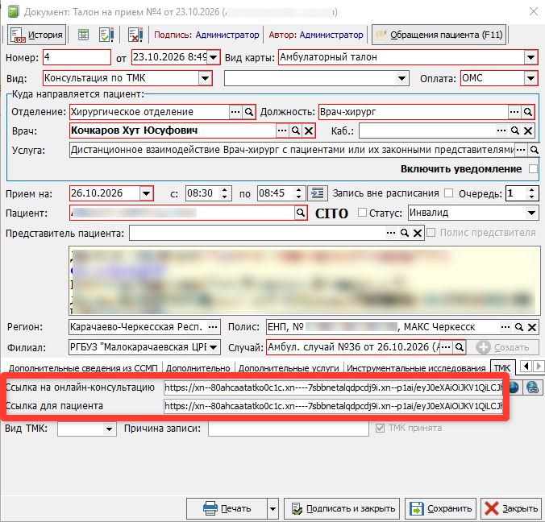545x522 pixels.
Task: Search Пациент with magnifier icon
Action: coord(300,213)
